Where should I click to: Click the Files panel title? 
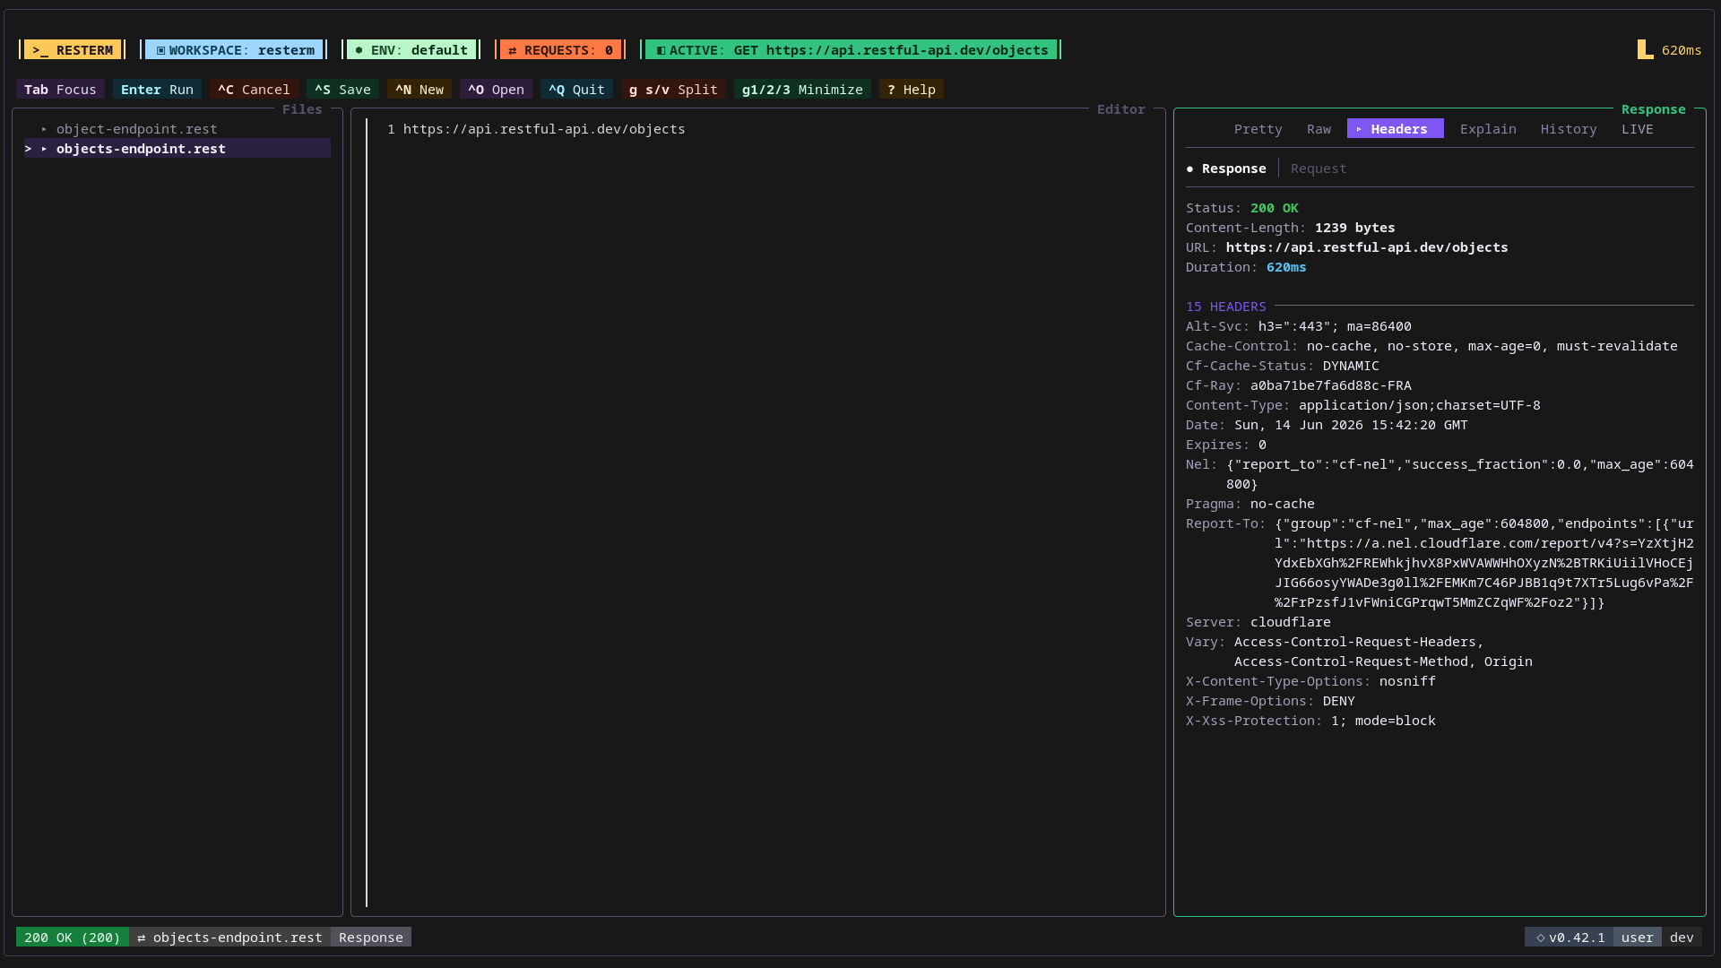302,109
